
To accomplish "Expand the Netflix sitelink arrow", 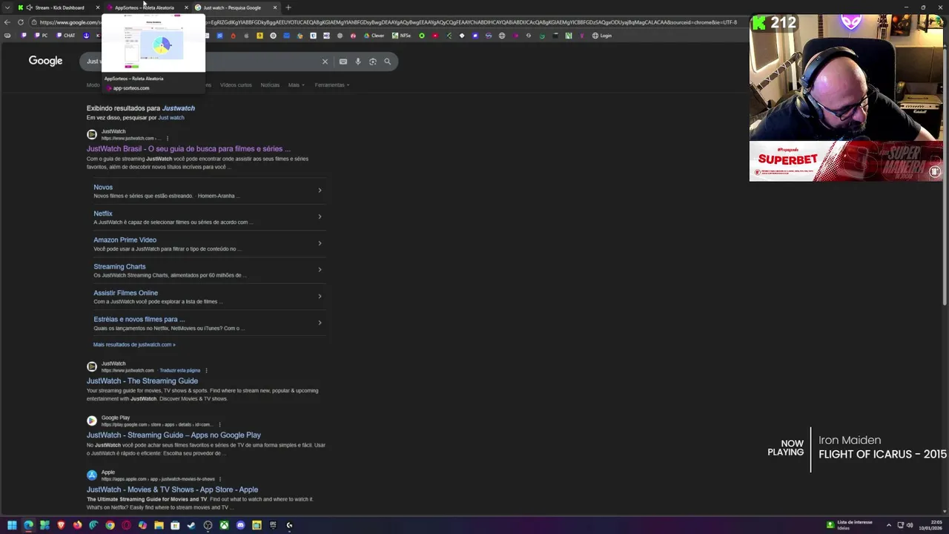I will [320, 217].
